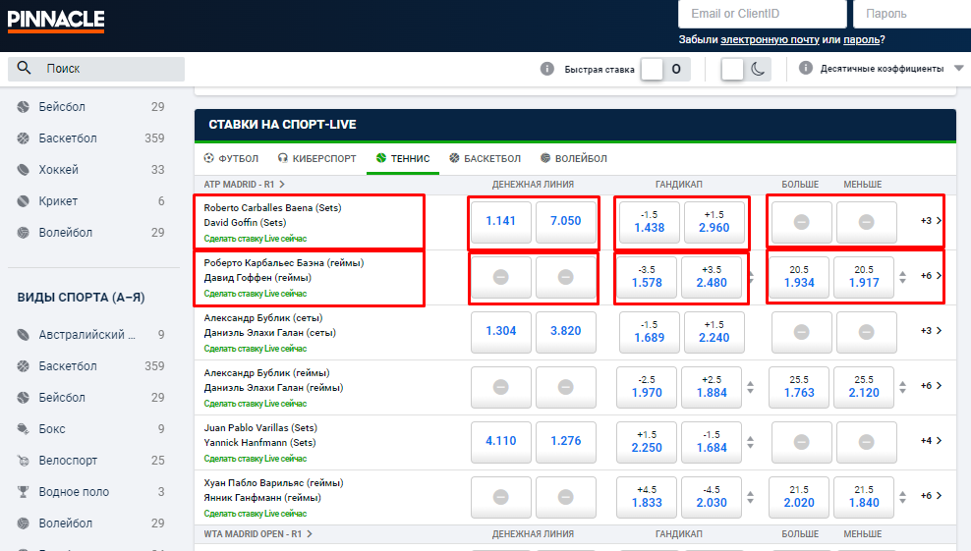Screen dimensions: 971x551
Task: Bet on Бублик moneyline 1.304
Action: pyautogui.click(x=501, y=331)
